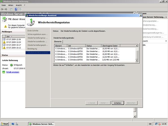Click the desktop icon in quick launch

pyautogui.click(x=13, y=124)
